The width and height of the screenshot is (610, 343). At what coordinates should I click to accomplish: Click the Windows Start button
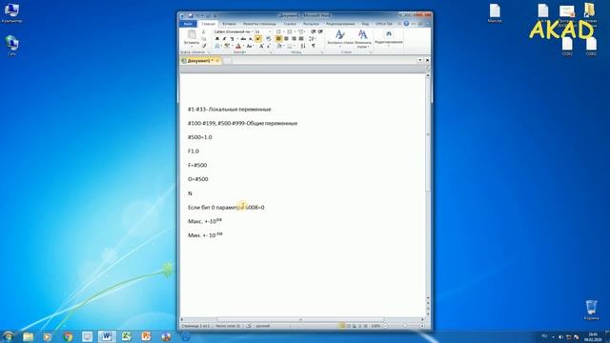pyautogui.click(x=9, y=336)
